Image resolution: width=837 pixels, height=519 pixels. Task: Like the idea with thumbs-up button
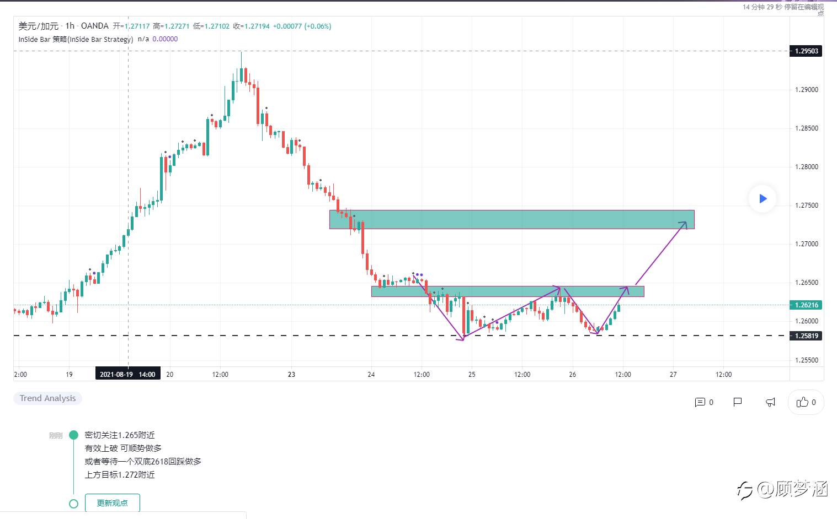[806, 402]
